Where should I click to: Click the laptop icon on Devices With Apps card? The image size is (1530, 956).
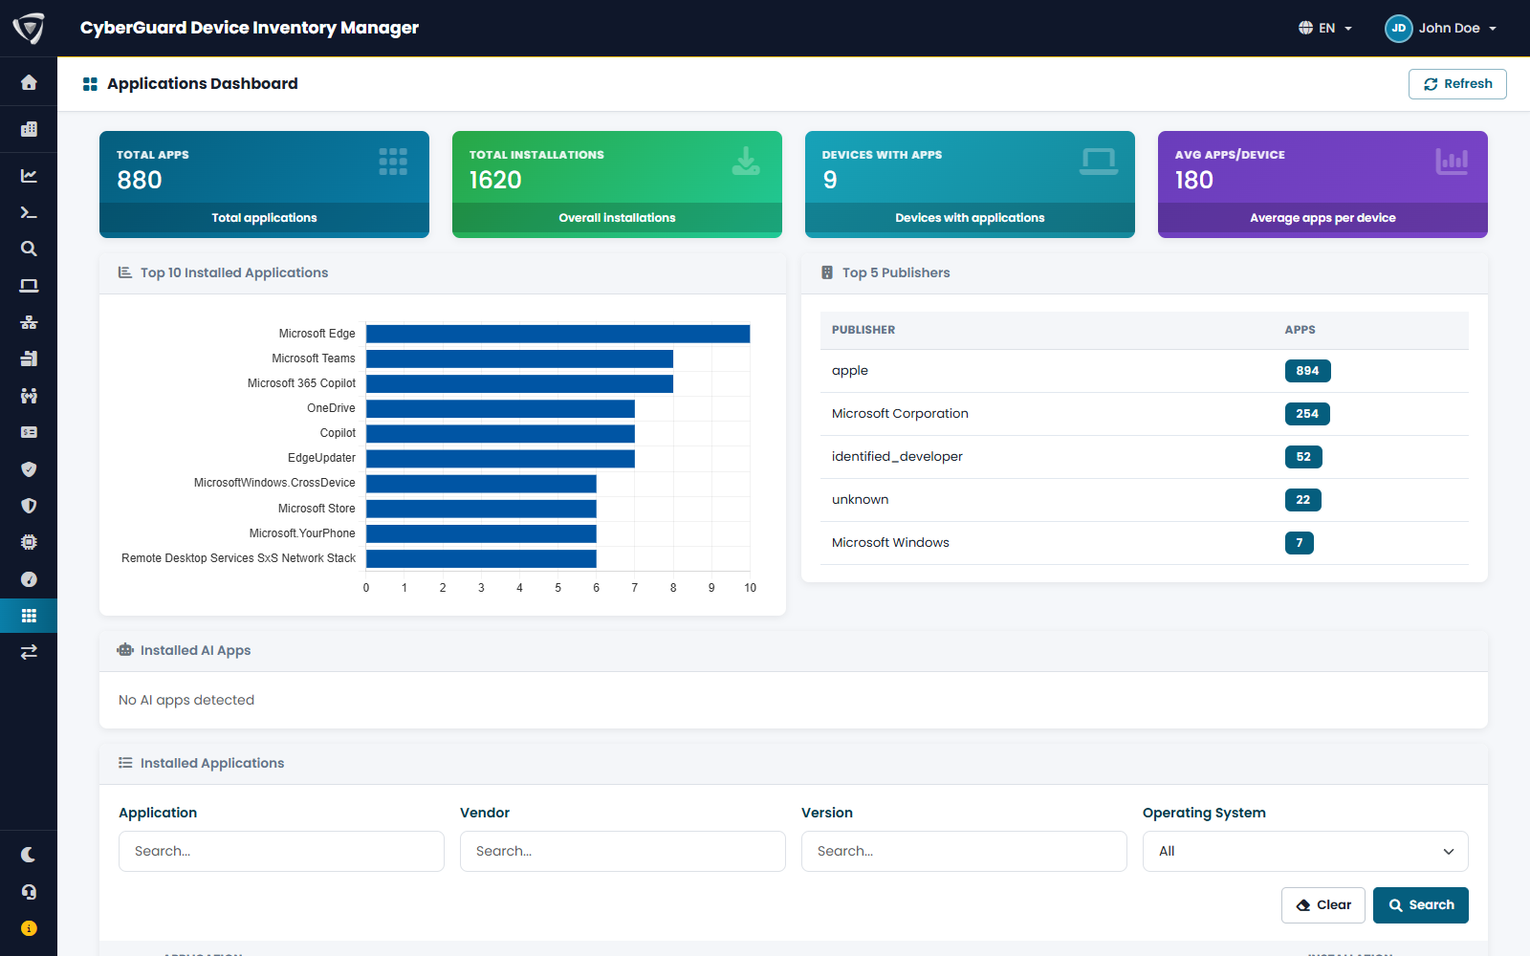1099,162
